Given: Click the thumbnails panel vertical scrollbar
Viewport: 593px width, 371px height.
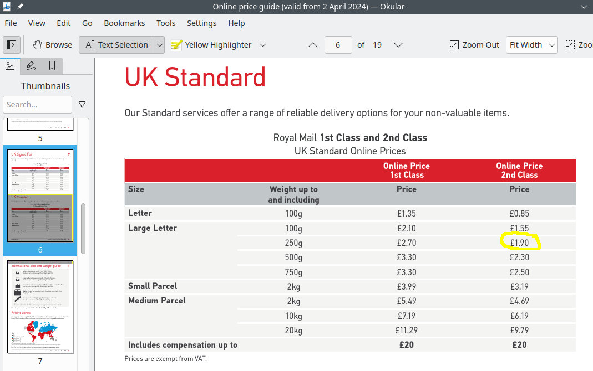Looking at the screenshot, I should [83, 229].
